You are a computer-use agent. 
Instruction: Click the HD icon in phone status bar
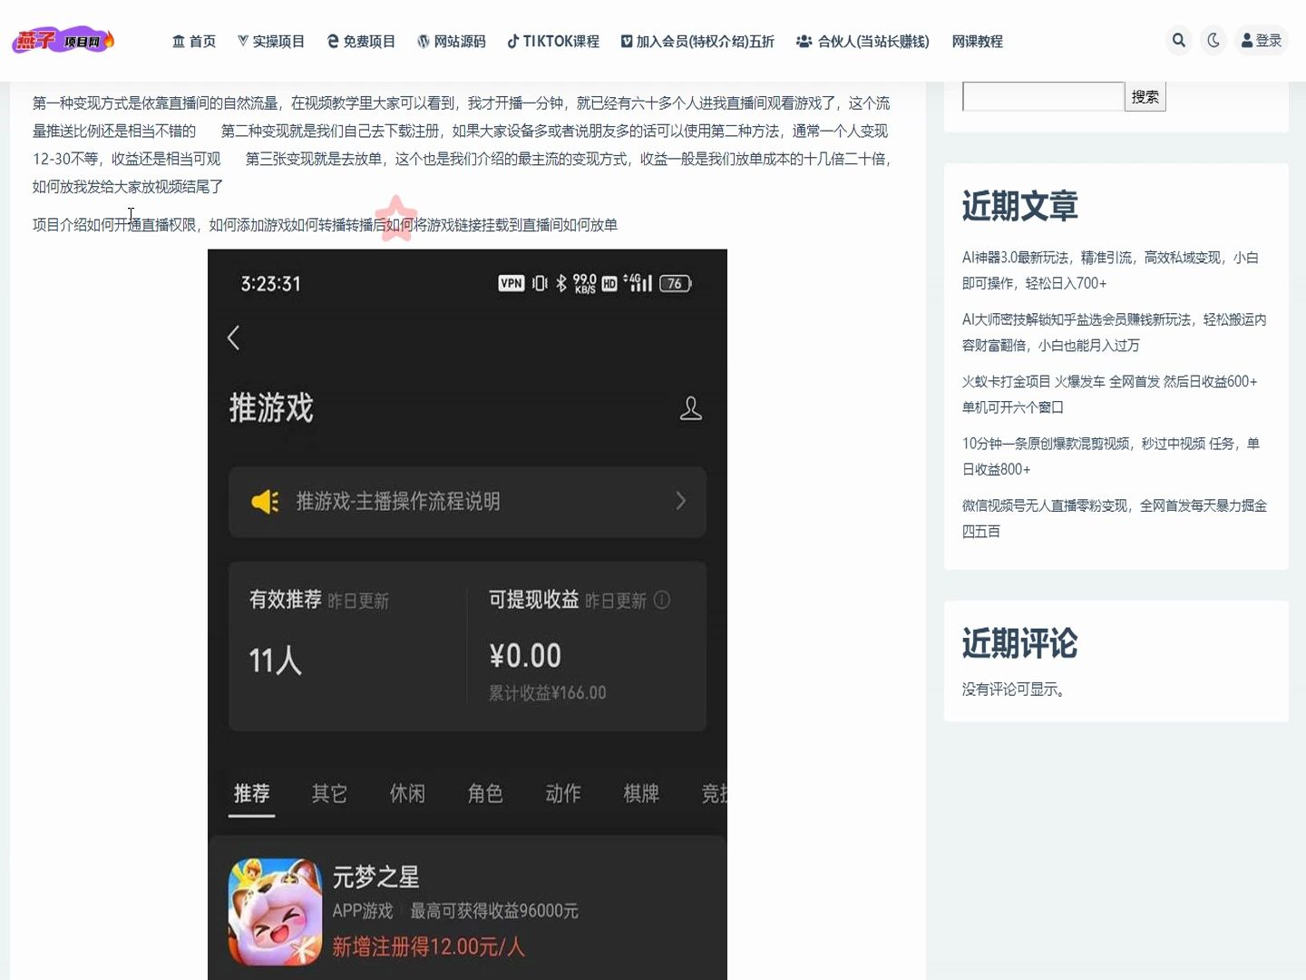[609, 283]
